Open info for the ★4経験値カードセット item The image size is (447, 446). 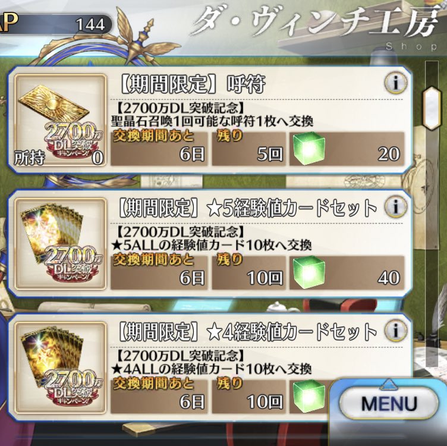[396, 330]
